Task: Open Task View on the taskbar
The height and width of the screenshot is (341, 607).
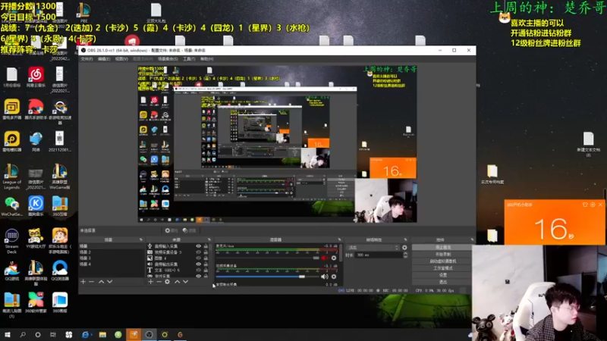Action: point(53,334)
